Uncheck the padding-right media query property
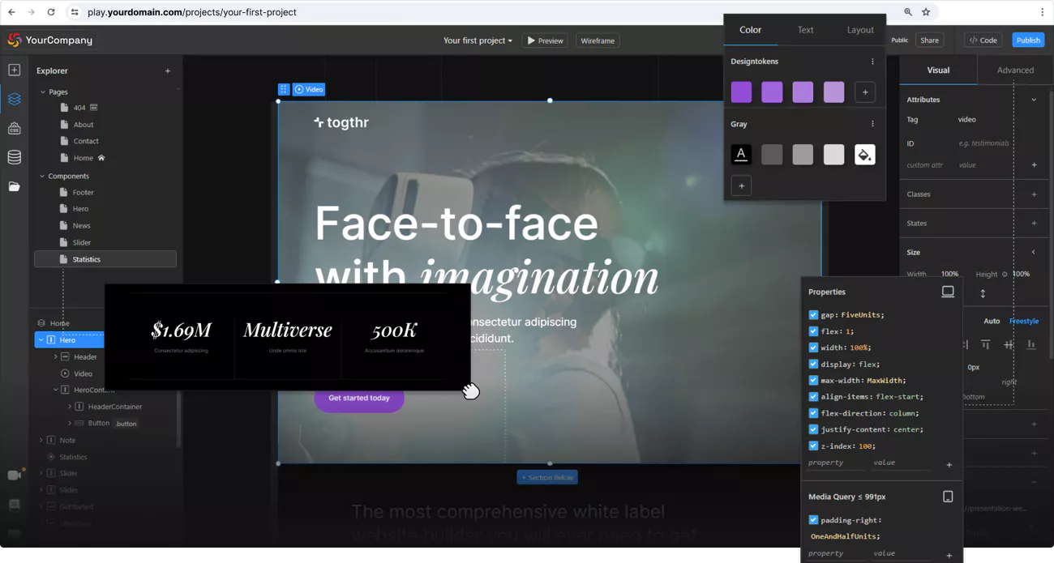The height and width of the screenshot is (563, 1054). point(813,519)
